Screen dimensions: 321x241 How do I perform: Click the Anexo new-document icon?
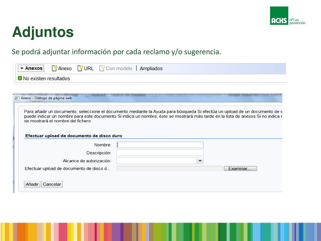[55, 68]
